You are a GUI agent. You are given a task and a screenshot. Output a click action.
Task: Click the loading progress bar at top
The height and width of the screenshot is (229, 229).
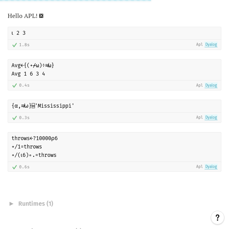(76, 1)
